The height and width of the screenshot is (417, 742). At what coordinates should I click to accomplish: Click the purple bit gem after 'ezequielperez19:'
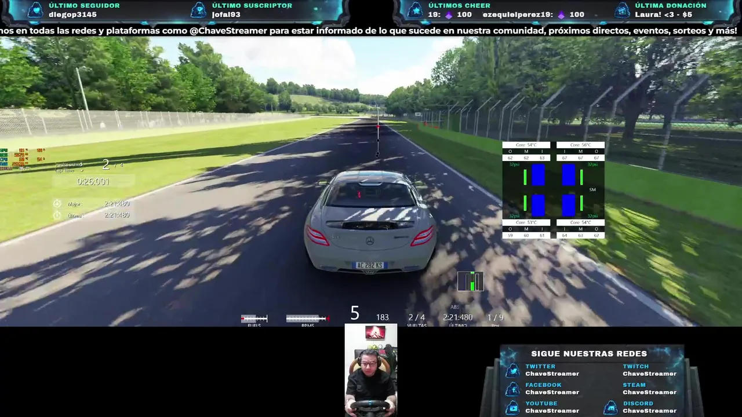[561, 15]
